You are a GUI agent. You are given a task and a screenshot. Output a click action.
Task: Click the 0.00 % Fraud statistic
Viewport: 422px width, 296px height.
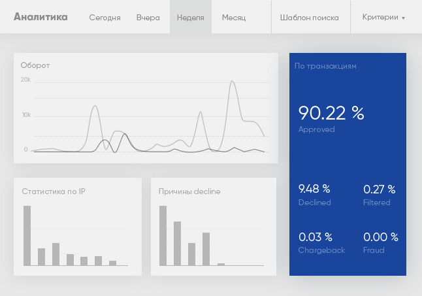(x=381, y=243)
